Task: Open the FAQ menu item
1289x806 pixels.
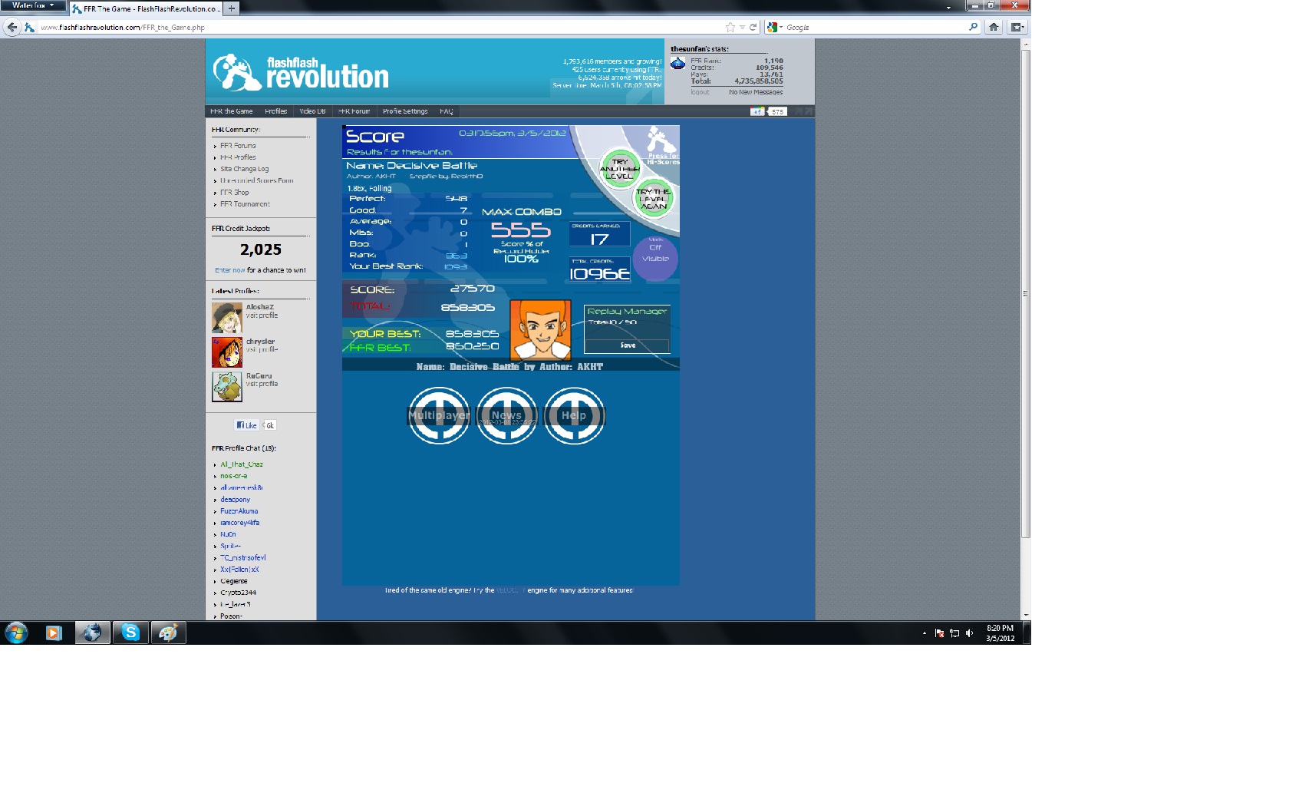Action: [x=447, y=111]
